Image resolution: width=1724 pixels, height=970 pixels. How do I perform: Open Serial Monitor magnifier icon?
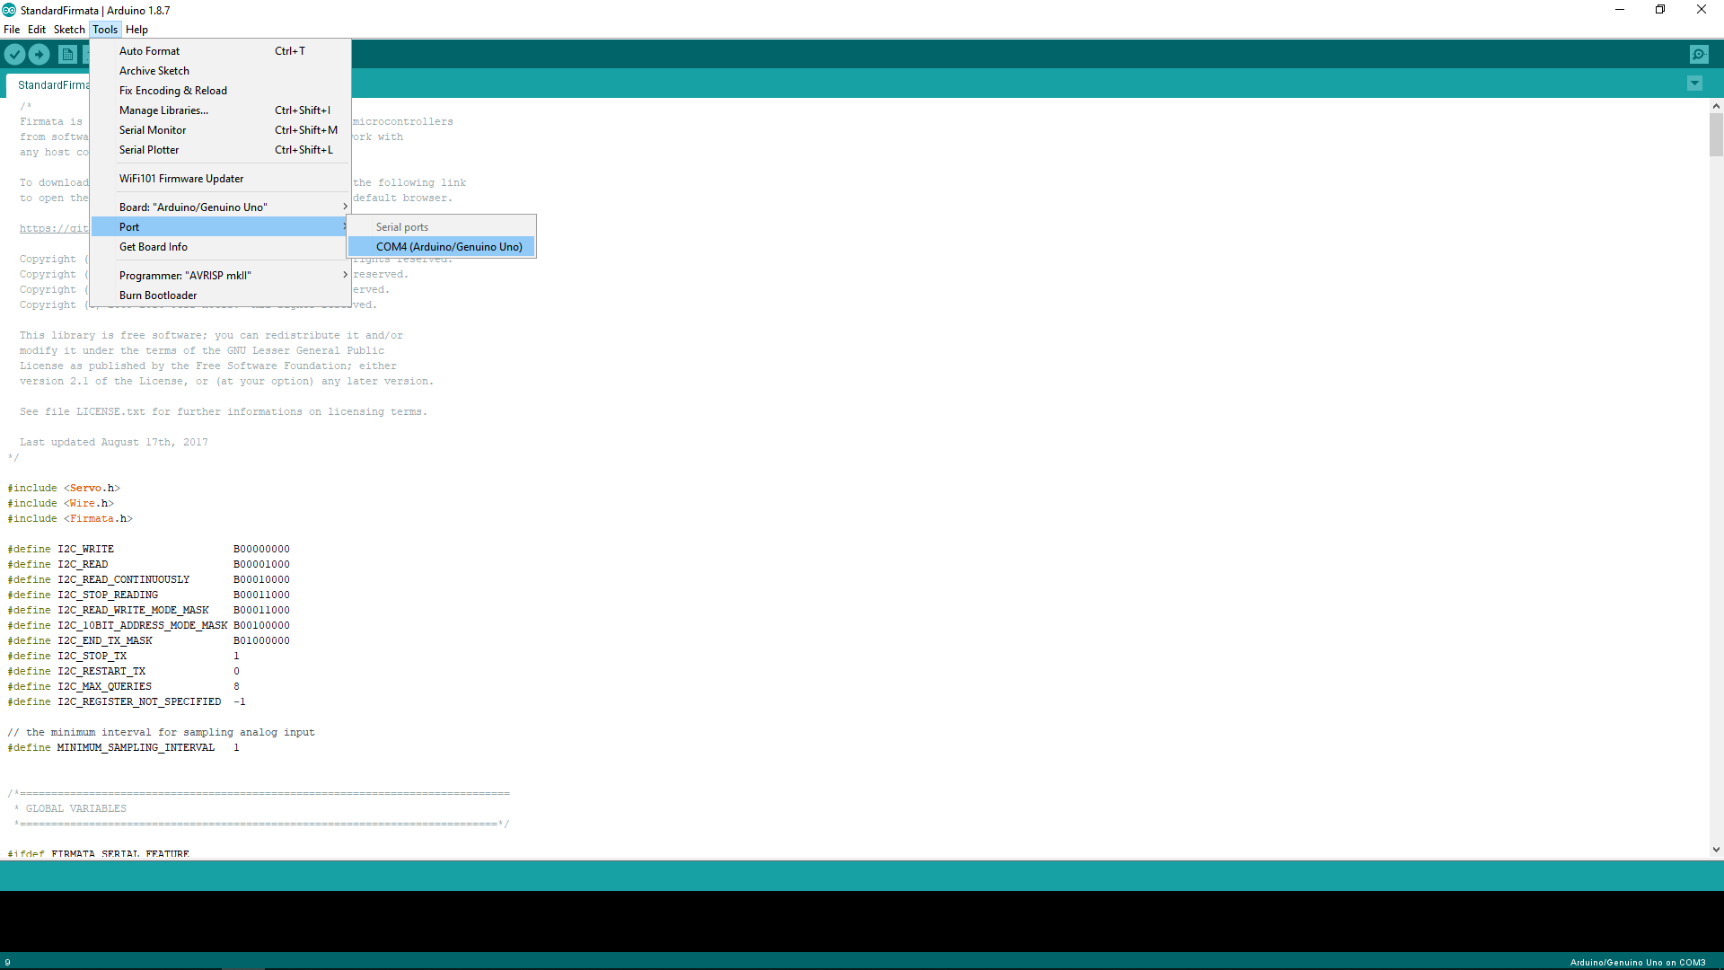point(1699,55)
